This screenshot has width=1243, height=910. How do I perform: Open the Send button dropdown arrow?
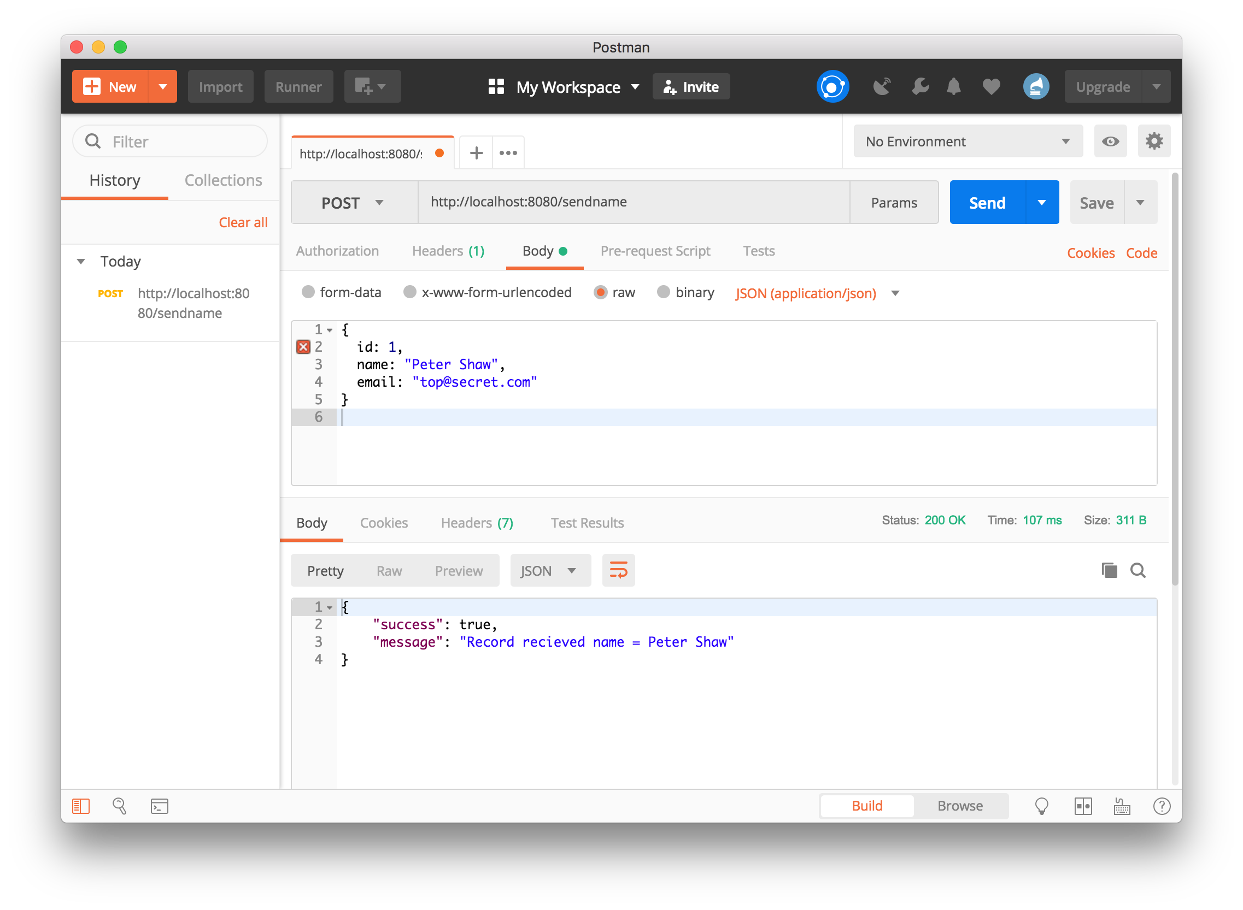pos(1042,203)
